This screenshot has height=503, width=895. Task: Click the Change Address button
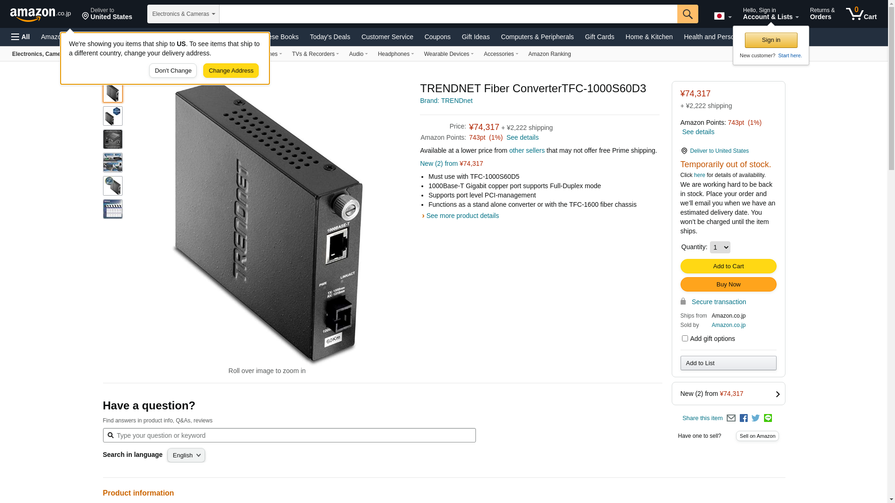231,71
